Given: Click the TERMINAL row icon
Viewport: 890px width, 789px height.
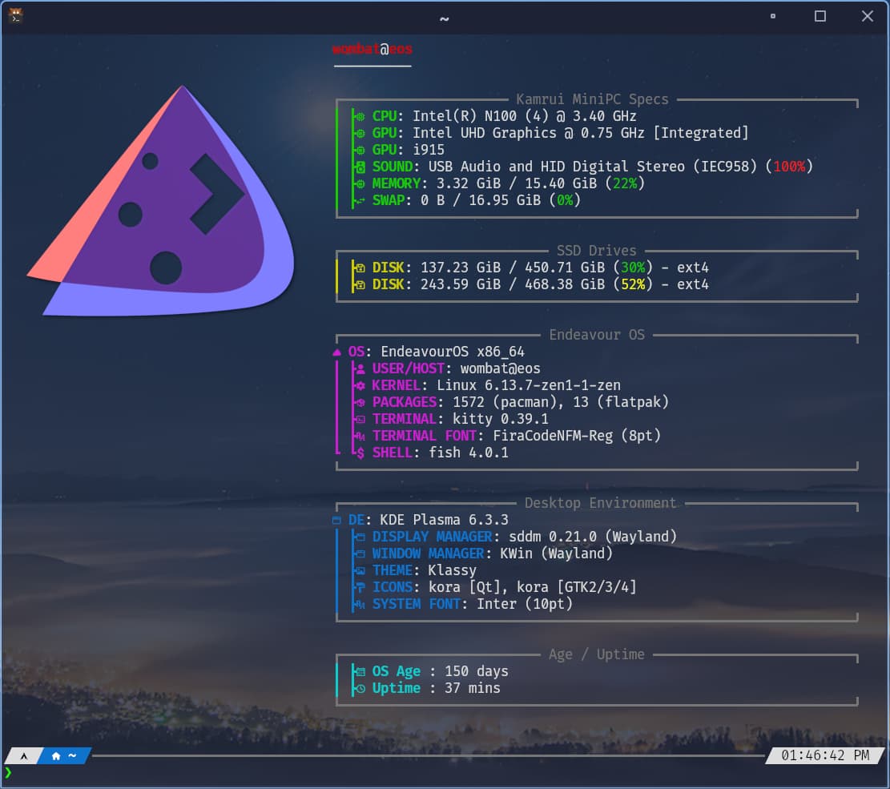Looking at the screenshot, I should (360, 420).
